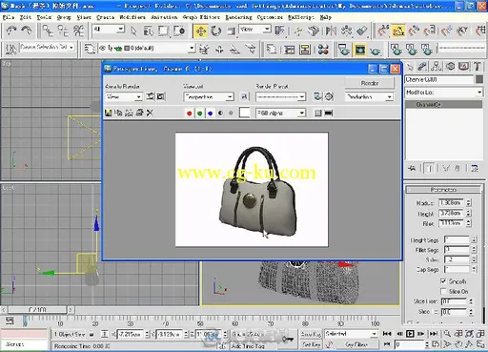Open the Edit menu

[x=26, y=17]
